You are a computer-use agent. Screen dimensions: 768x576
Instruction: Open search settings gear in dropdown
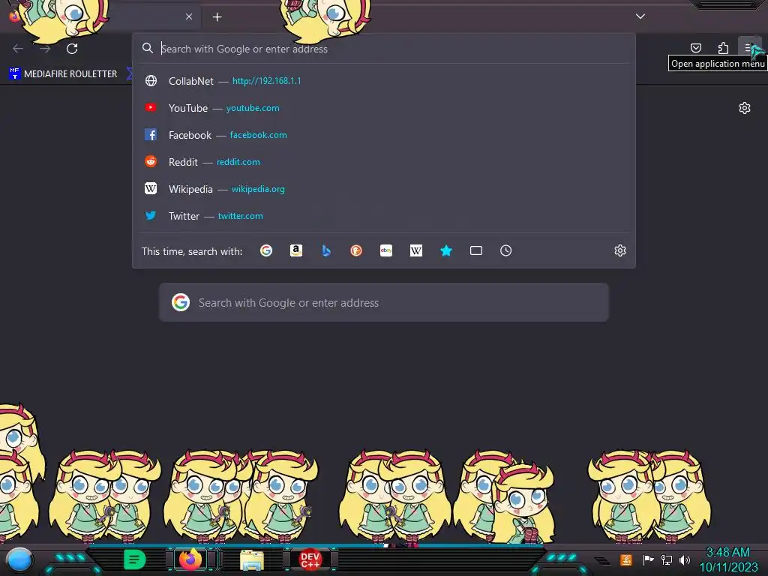tap(620, 250)
